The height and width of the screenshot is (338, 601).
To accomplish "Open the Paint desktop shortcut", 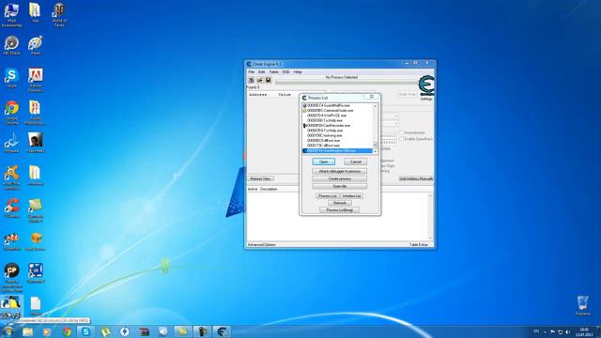I will (x=36, y=46).
